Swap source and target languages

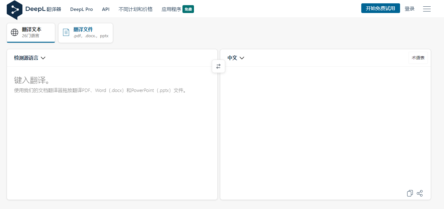coord(219,66)
